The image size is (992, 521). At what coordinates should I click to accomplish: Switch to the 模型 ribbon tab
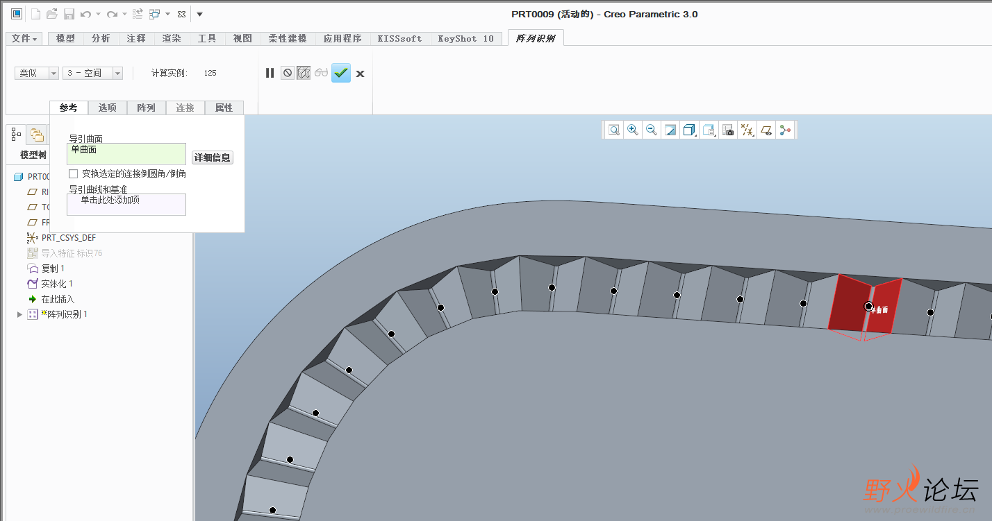coord(65,39)
